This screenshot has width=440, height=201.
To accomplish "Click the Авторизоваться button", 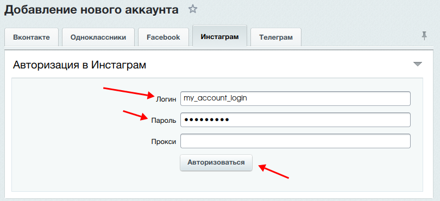I will (x=216, y=162).
